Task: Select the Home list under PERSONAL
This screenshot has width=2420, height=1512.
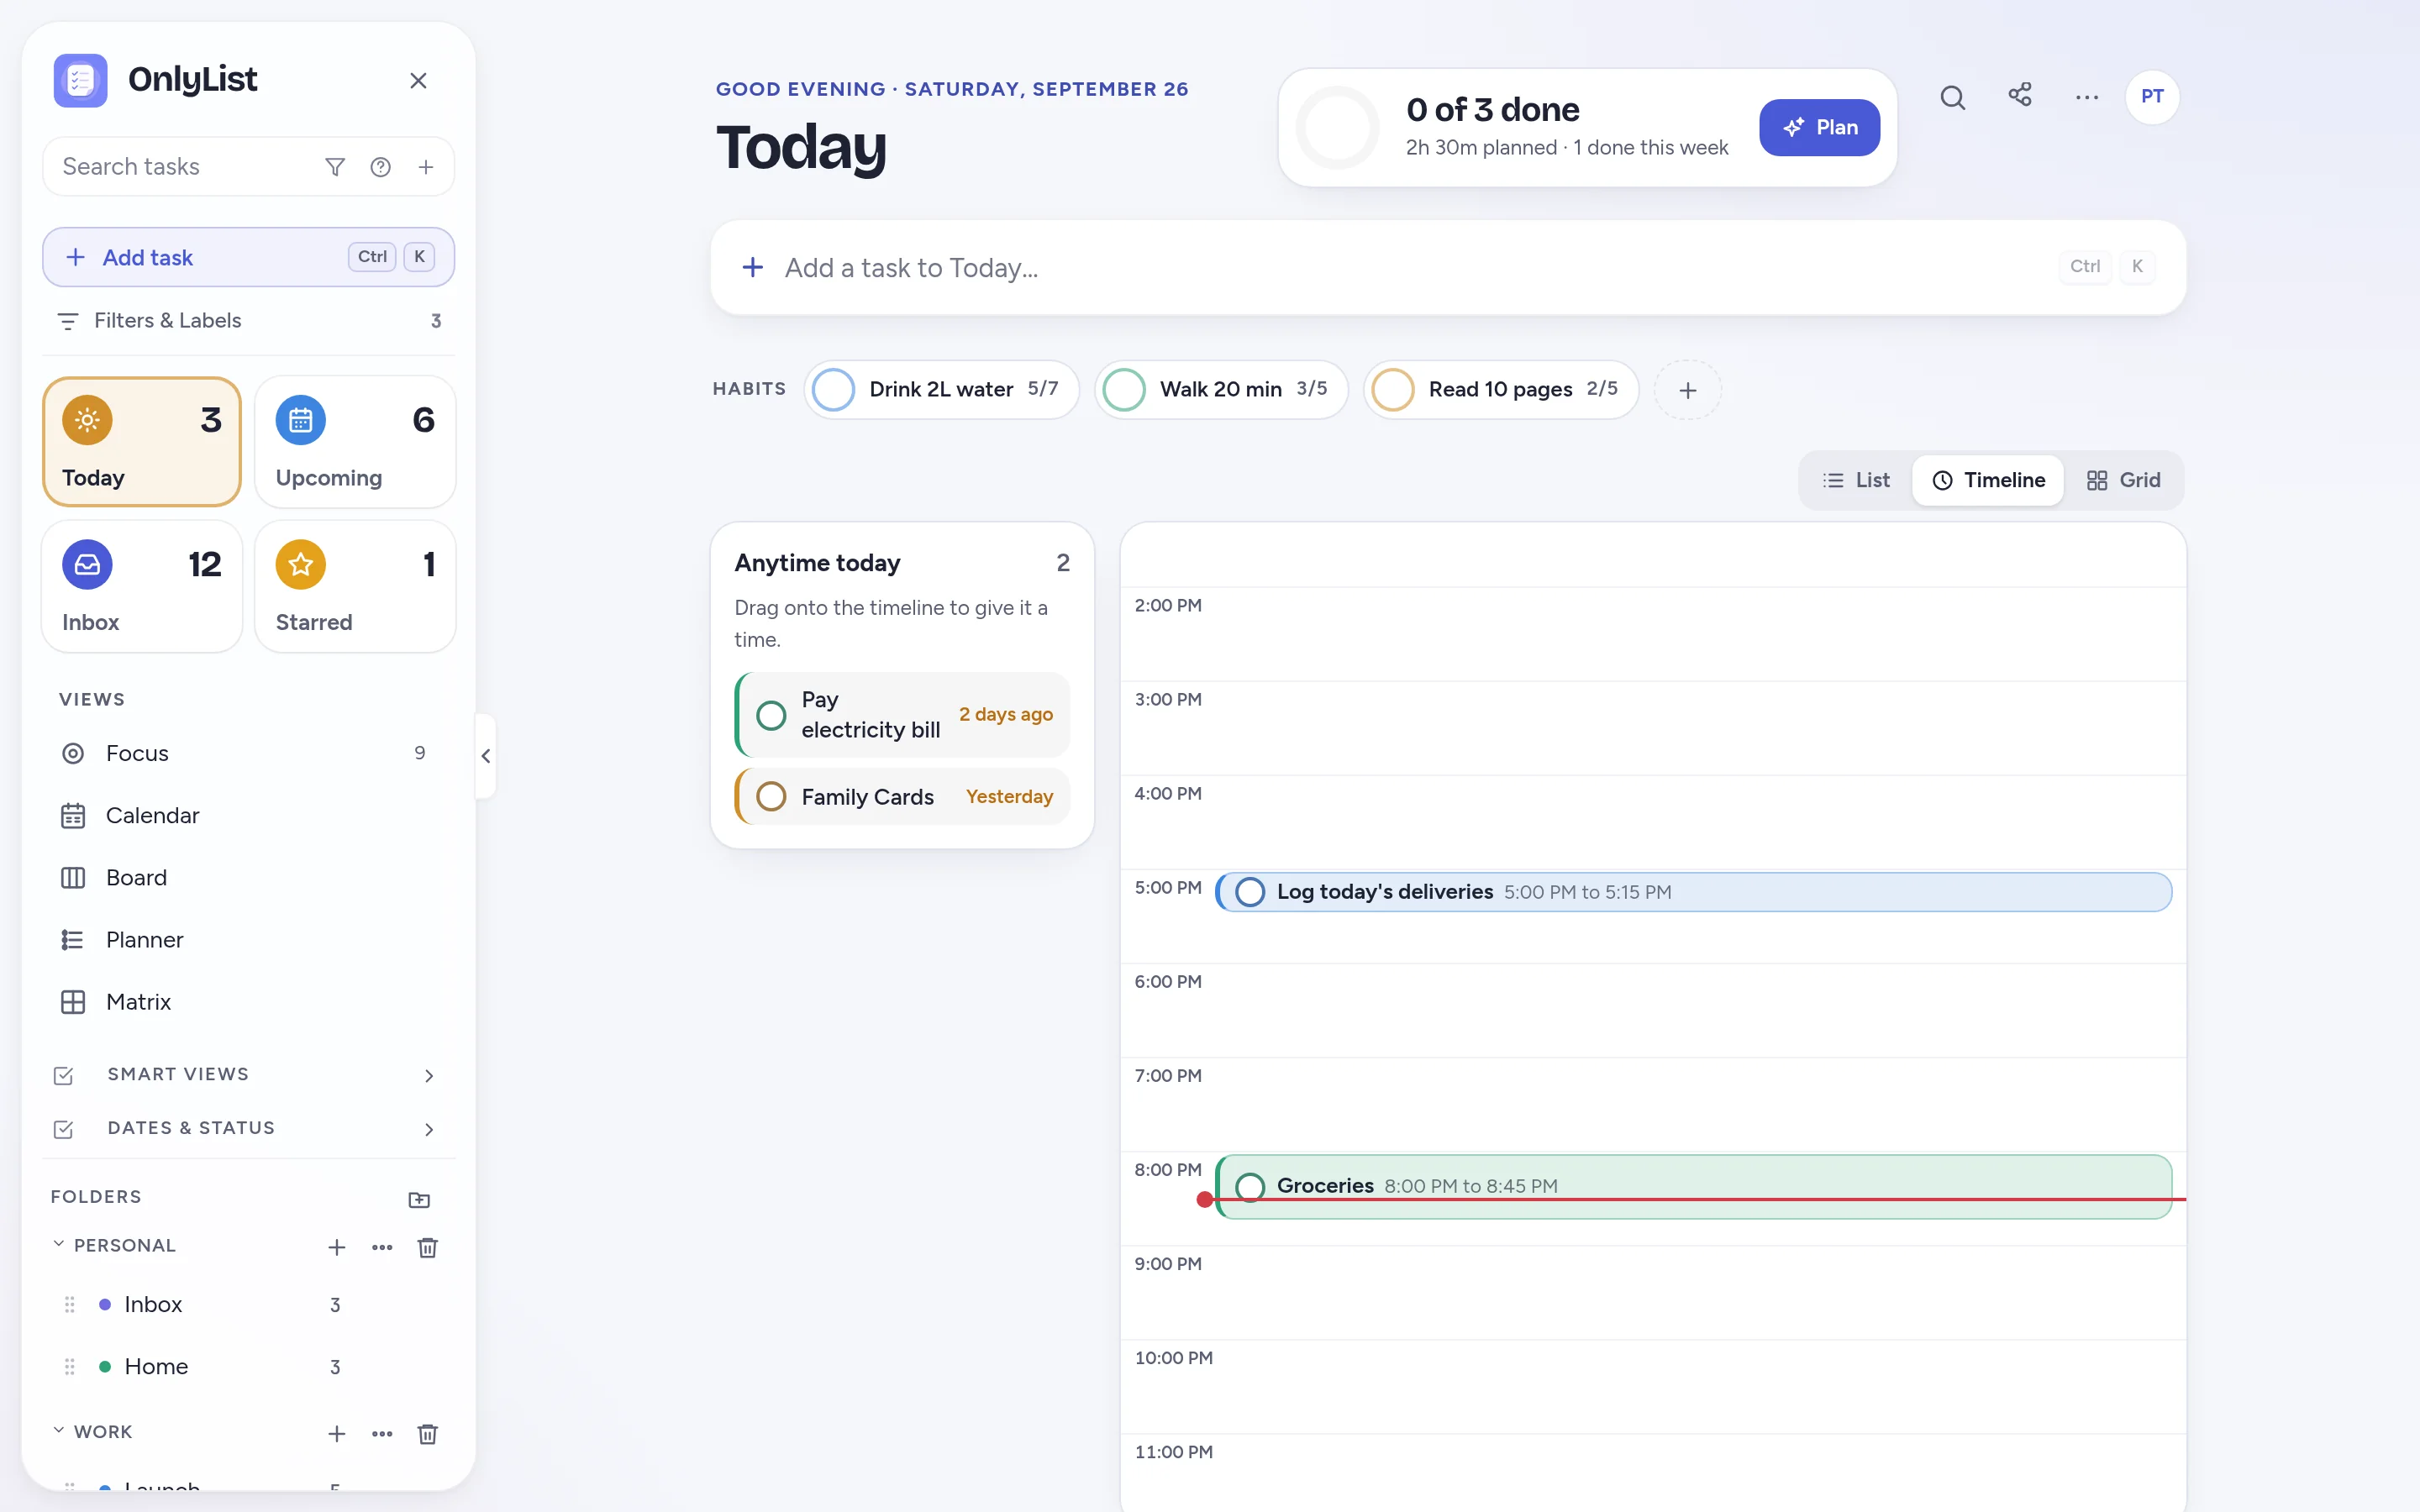Action: click(248, 1367)
